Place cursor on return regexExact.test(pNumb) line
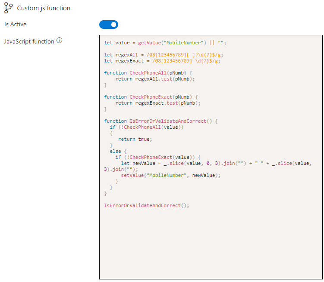 coord(158,103)
